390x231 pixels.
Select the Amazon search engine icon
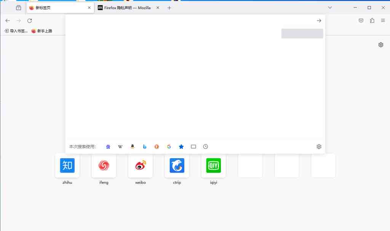click(133, 146)
